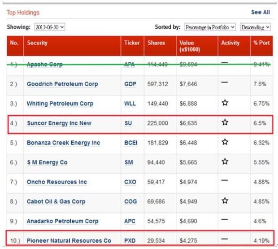Select the portfolio percentage 4.85%
This screenshot has width=278, height=249.
(261, 201)
